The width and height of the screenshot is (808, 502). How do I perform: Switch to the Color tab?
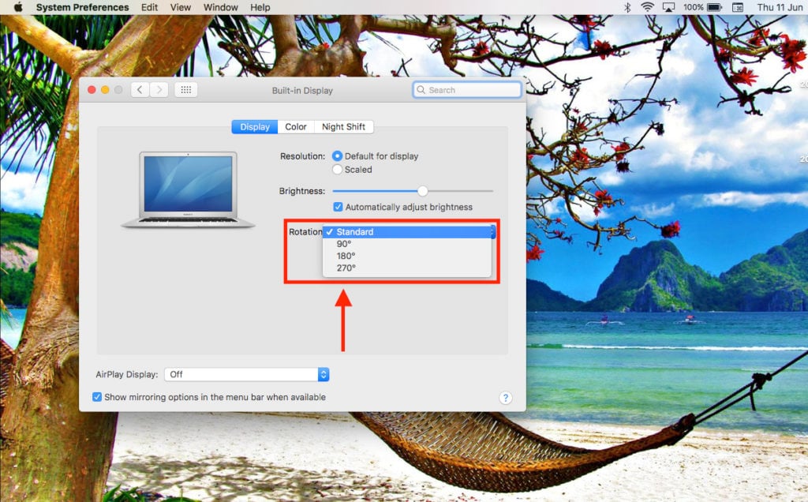pos(295,126)
